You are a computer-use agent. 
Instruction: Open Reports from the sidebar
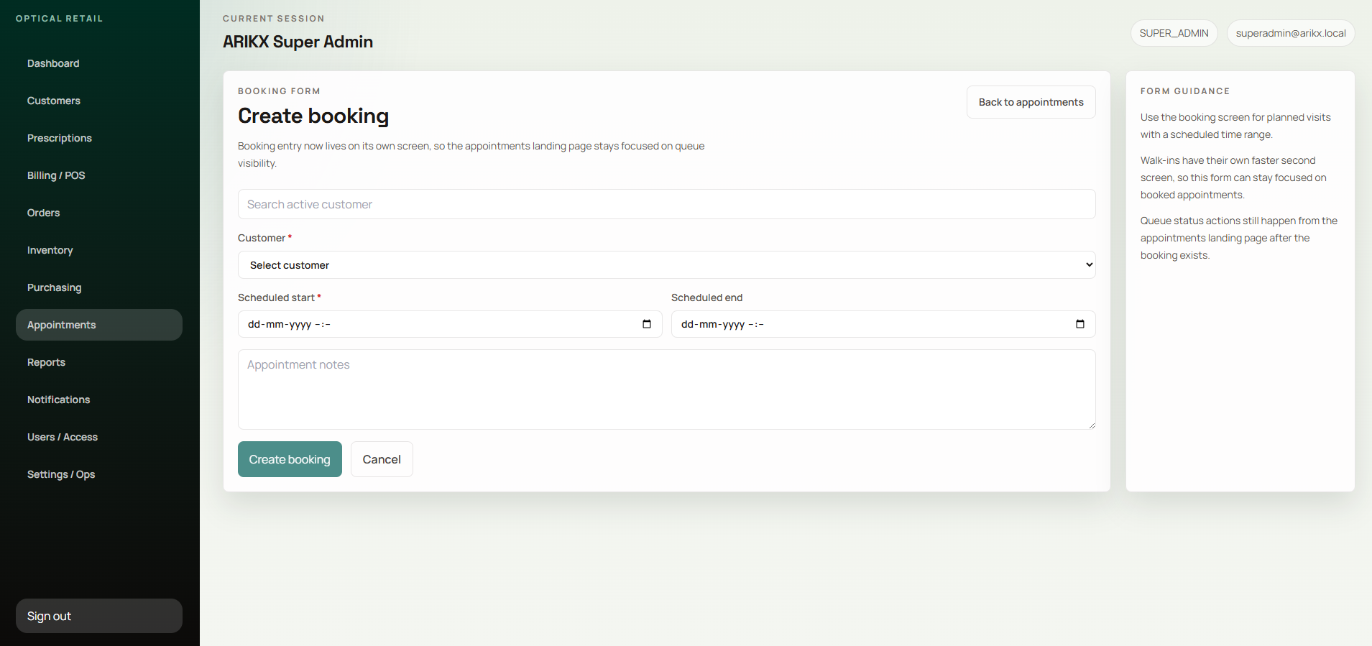pyautogui.click(x=47, y=362)
